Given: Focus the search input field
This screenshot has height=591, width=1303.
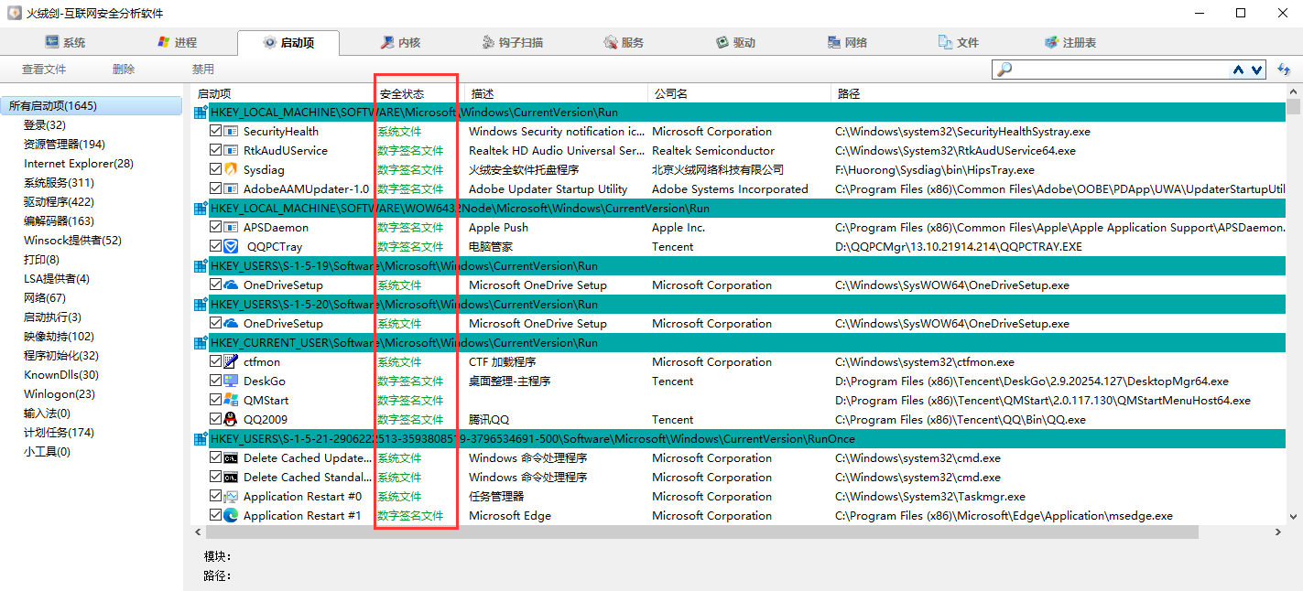Looking at the screenshot, I should [x=1120, y=70].
